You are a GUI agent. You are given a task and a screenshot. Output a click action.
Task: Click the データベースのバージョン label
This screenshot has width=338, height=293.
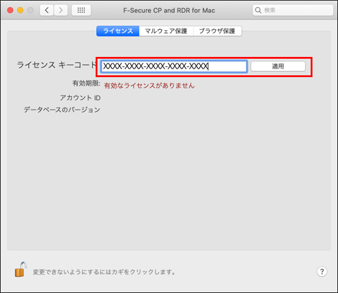pyautogui.click(x=62, y=110)
